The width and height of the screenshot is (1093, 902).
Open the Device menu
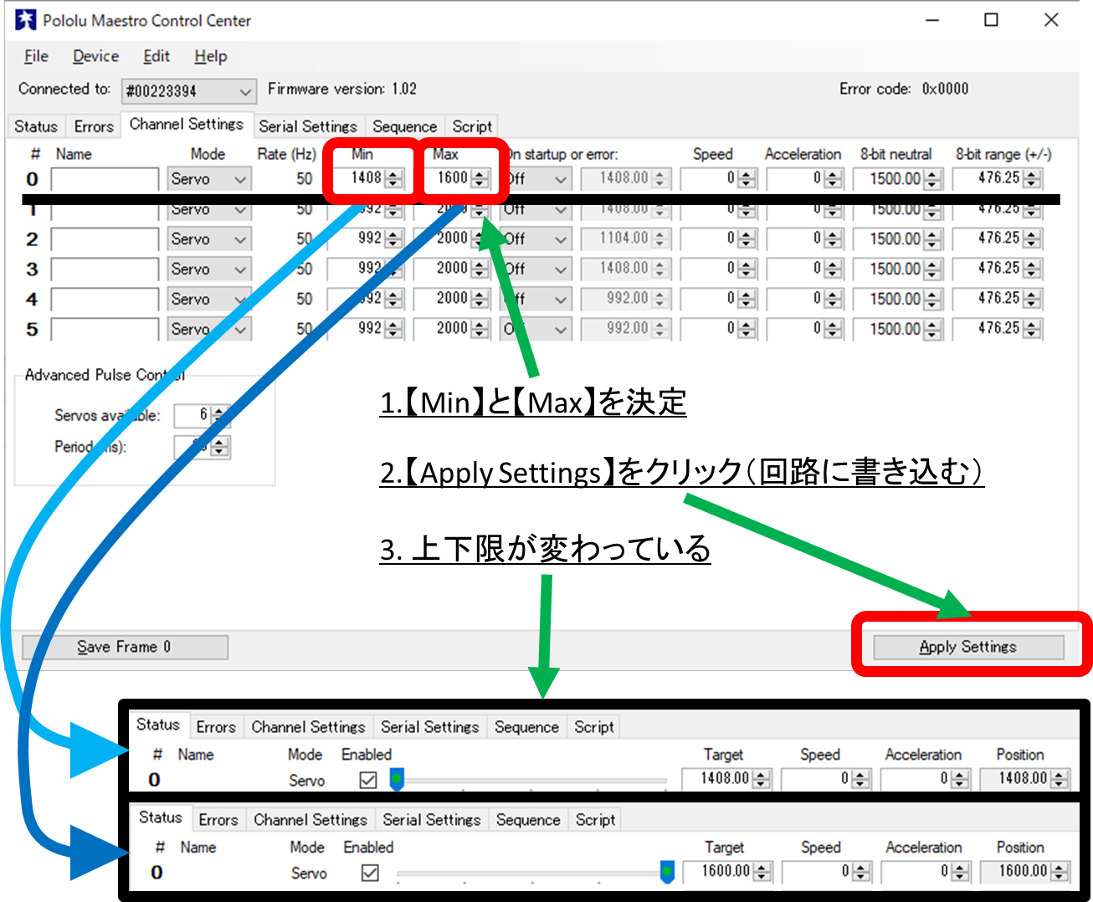95,56
